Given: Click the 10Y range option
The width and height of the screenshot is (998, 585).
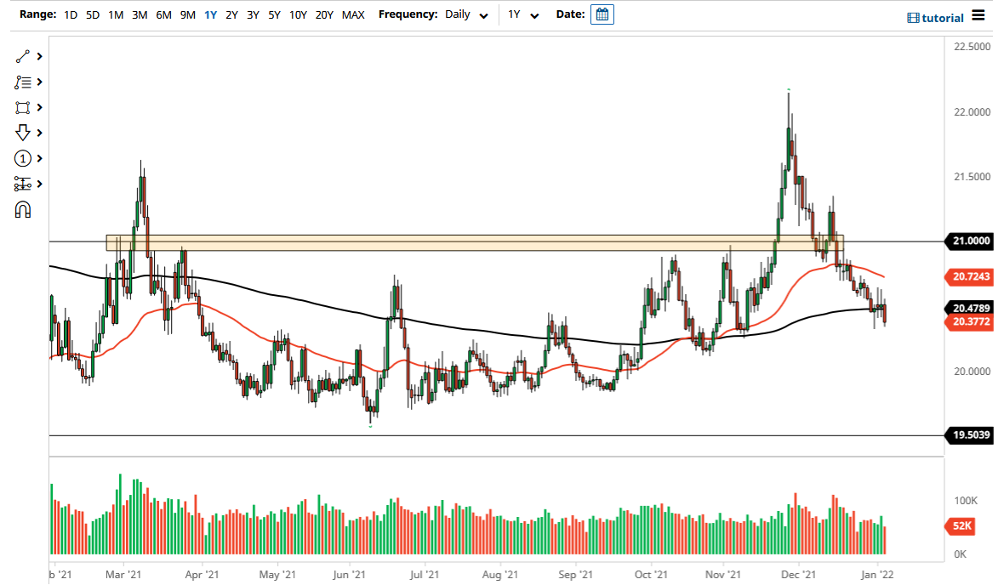Looking at the screenshot, I should point(298,14).
